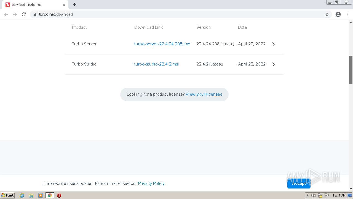Download turbo-studio-22.4.2.msi

156,64
